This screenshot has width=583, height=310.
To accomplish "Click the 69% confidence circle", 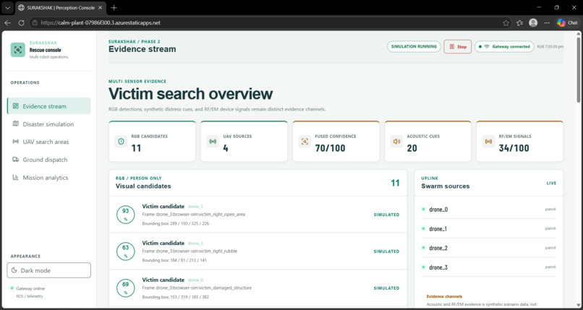I will tap(126, 288).
